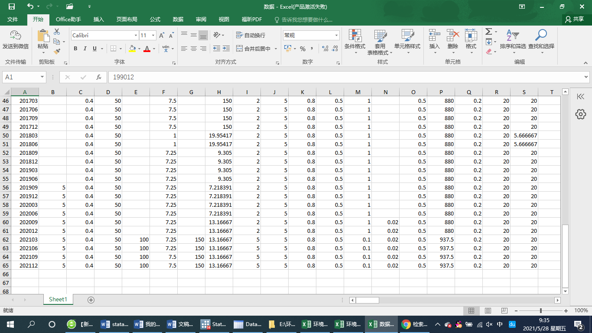Expand the formula bar
This screenshot has width=592, height=333.
click(x=586, y=77)
